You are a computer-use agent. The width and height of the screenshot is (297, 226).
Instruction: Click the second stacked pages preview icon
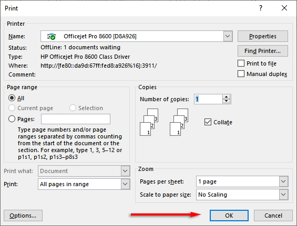[179, 122]
